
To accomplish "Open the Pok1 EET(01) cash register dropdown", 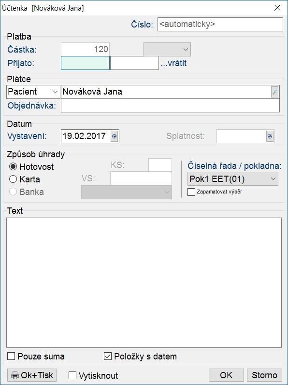I will (232, 179).
